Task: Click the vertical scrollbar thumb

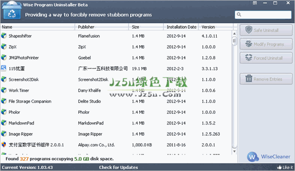Action: pyautogui.click(x=235, y=41)
